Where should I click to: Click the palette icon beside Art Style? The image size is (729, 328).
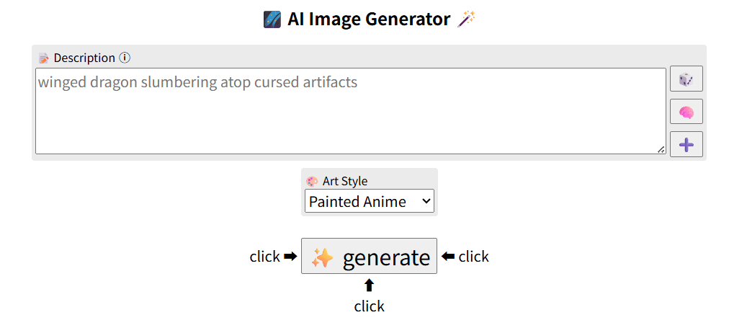click(x=312, y=182)
